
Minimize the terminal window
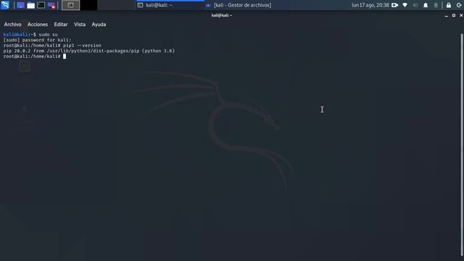click(447, 15)
